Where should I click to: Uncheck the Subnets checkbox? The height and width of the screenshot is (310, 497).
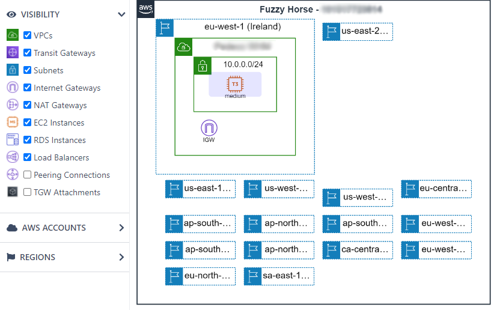[x=28, y=70]
